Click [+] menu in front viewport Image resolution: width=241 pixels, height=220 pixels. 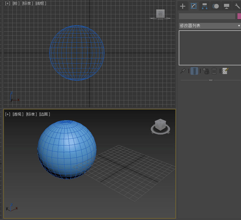point(7,3)
